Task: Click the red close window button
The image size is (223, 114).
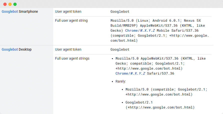Action: coord(5,4)
